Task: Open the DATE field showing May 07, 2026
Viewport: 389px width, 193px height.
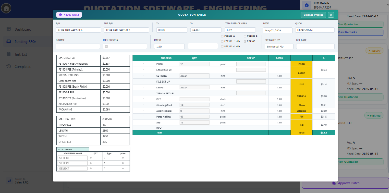Action: 278,30
